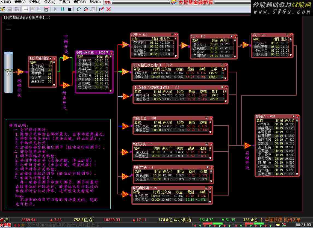The height and width of the screenshot is (228, 313).
Task: Click the new folder toolbar icon
Action: 3,9
